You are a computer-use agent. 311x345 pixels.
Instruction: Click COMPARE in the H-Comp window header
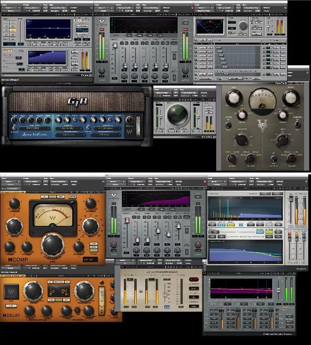[x=35, y=184]
